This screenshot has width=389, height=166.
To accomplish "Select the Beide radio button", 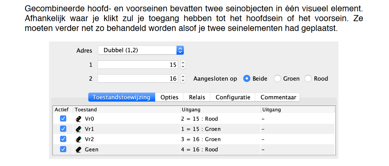I will (x=247, y=79).
